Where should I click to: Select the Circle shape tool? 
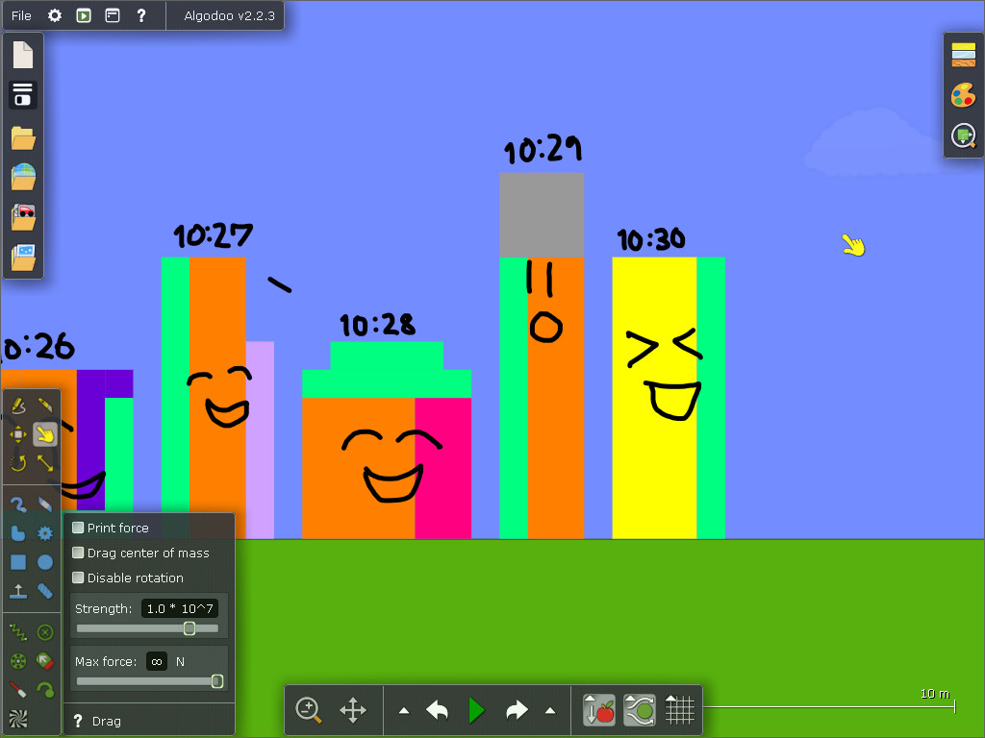(45, 562)
